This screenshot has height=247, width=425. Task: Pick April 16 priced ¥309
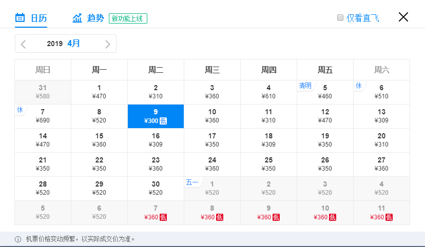click(x=156, y=140)
